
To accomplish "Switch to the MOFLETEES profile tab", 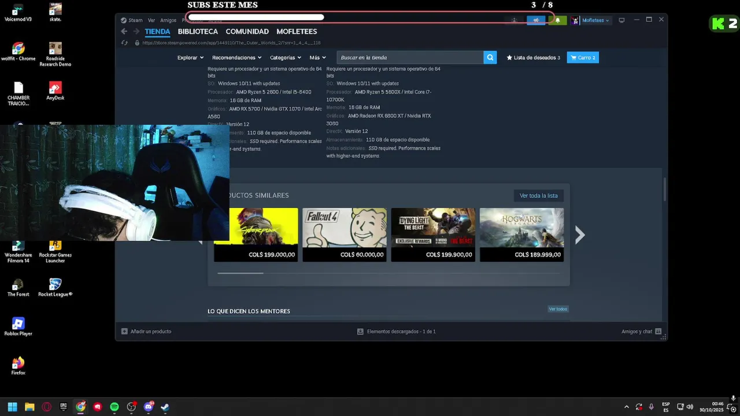I will pyautogui.click(x=297, y=32).
